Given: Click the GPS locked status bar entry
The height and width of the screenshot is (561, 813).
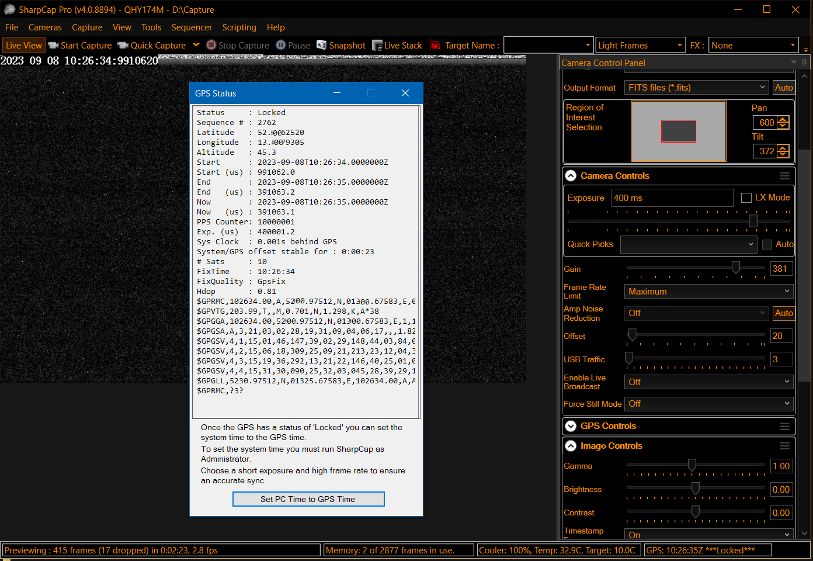Looking at the screenshot, I should pyautogui.click(x=708, y=550).
